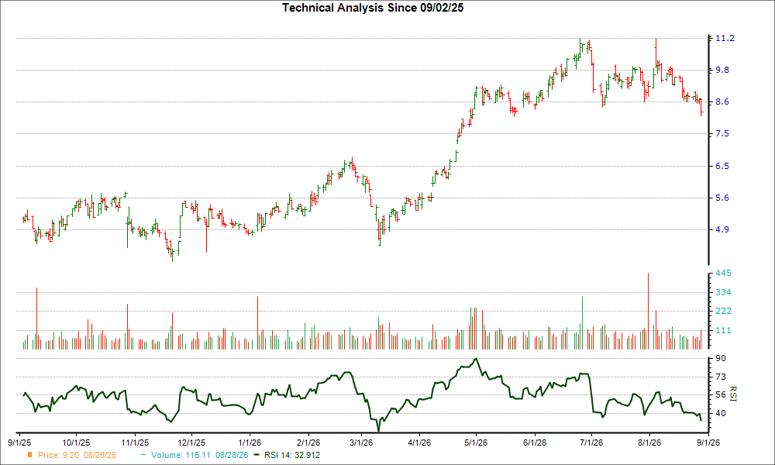Screen dimensions: 775x465
Task: Click the teal Volume legend dash
Action: tap(143, 455)
